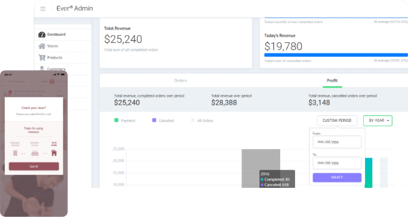Click the Stores house icon in the sidebar
The width and height of the screenshot is (408, 217).
pyautogui.click(x=42, y=46)
